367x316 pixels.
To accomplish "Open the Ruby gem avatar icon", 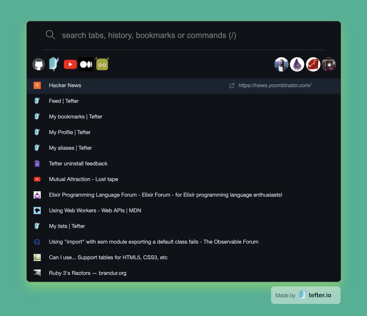I will (313, 64).
